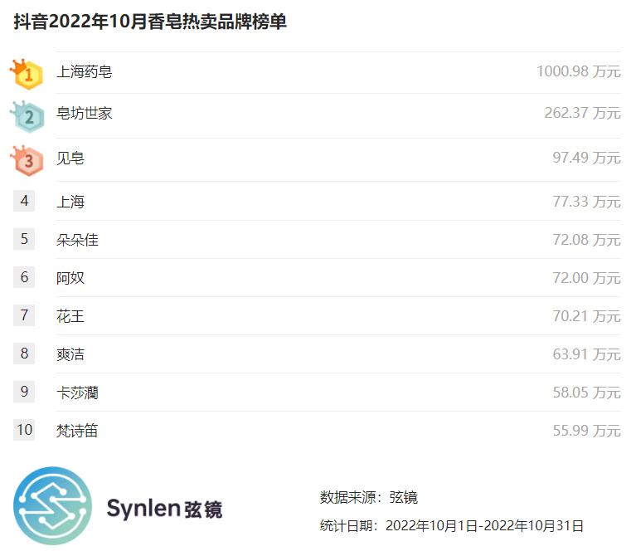Click sales value 262.37 万元

pos(582,113)
